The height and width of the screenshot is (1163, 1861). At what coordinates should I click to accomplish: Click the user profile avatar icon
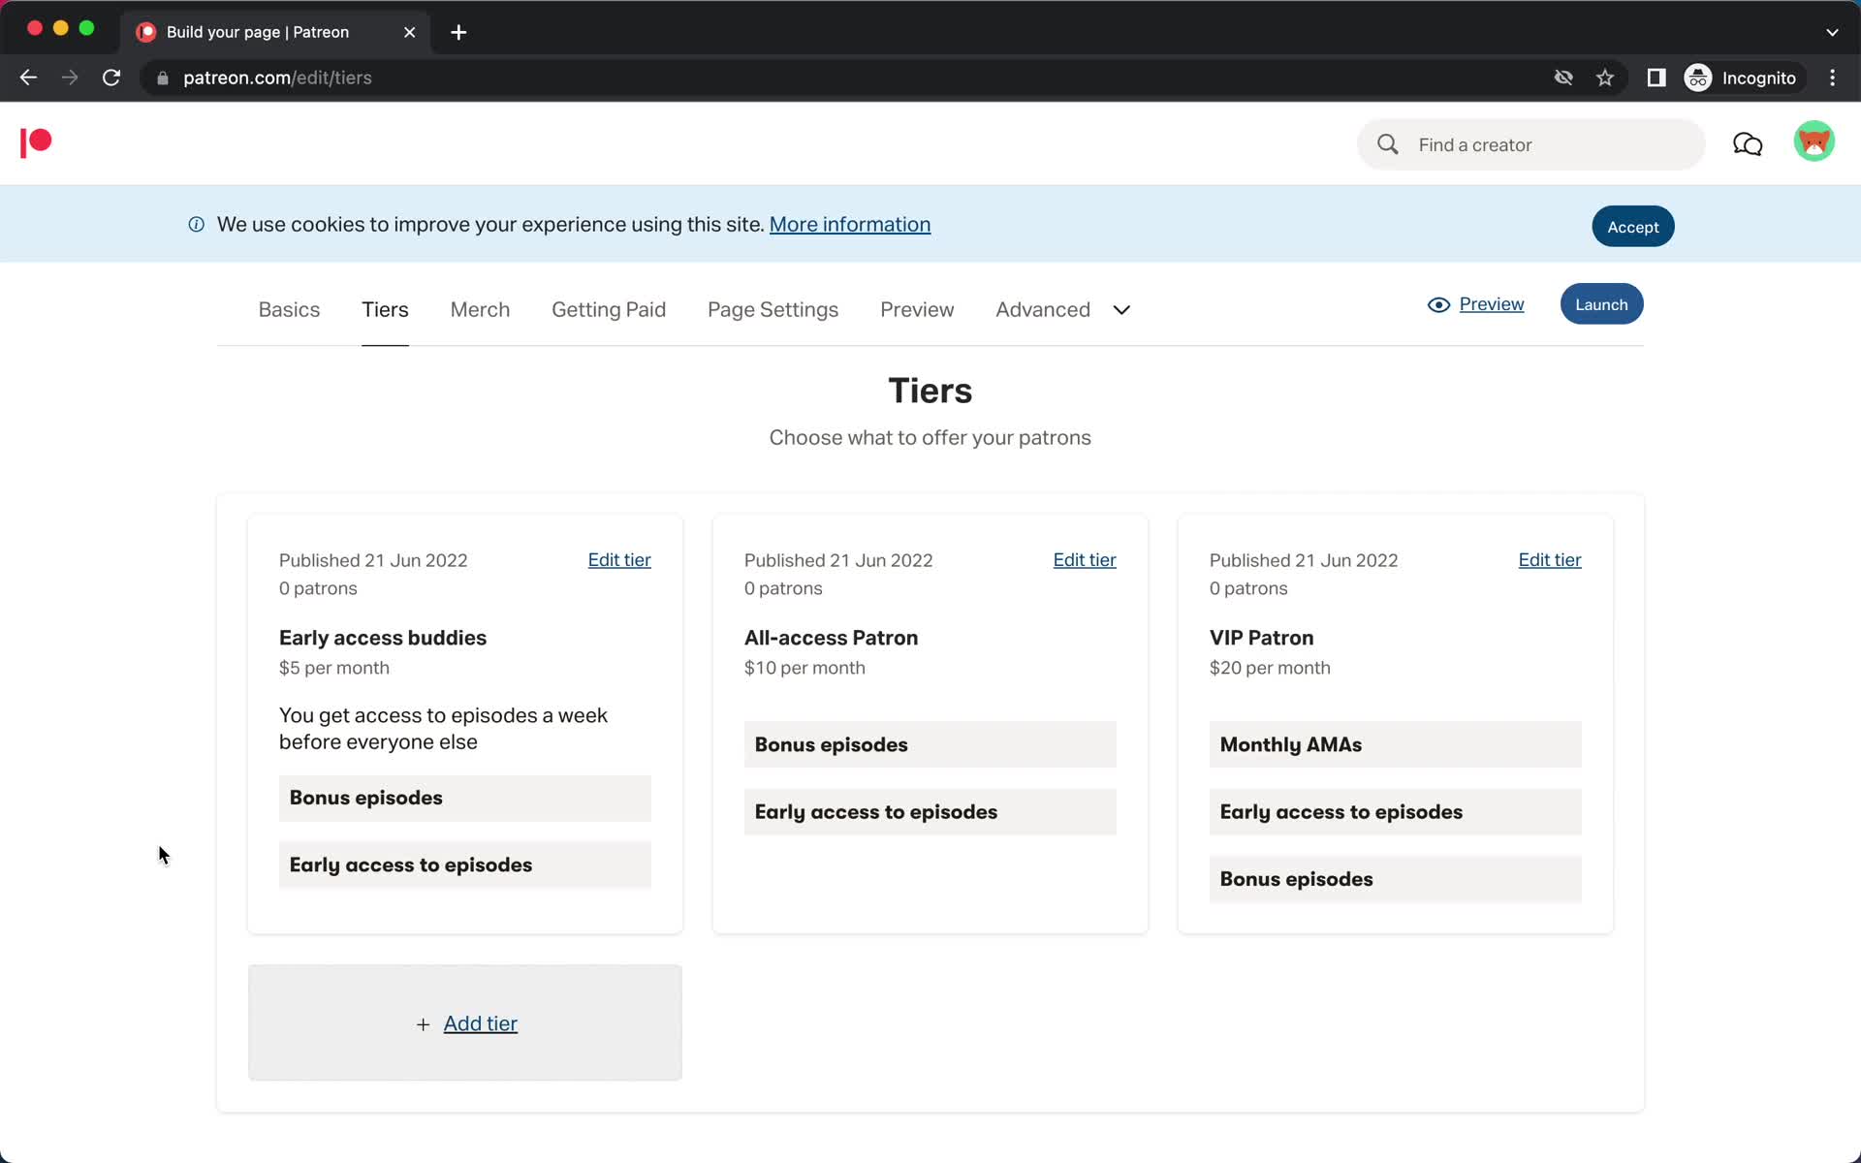pyautogui.click(x=1814, y=143)
